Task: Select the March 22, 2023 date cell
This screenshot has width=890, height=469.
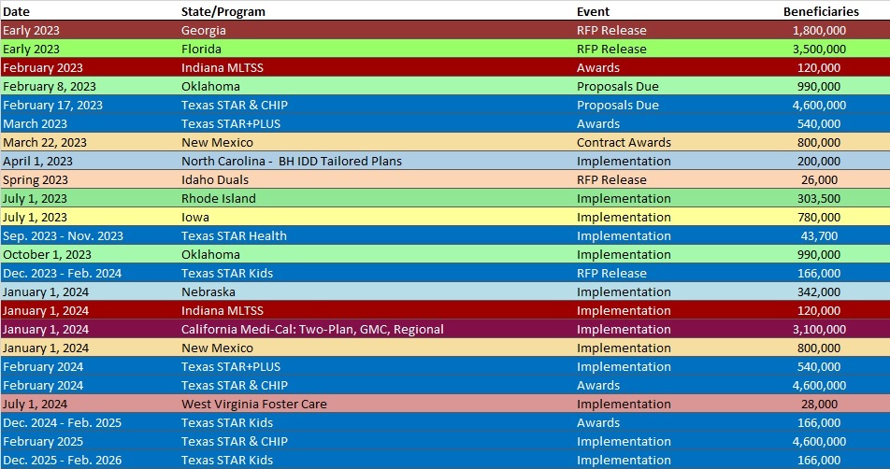Action: point(45,142)
